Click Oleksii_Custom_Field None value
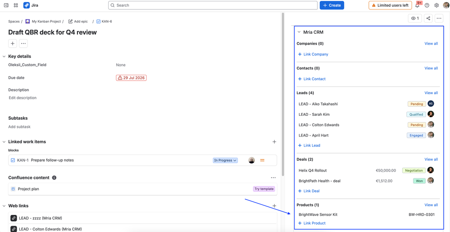This screenshot has width=450, height=232. (x=121, y=65)
